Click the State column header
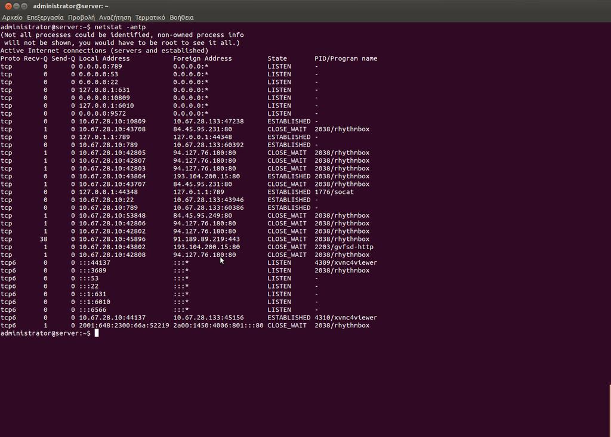 277,58
